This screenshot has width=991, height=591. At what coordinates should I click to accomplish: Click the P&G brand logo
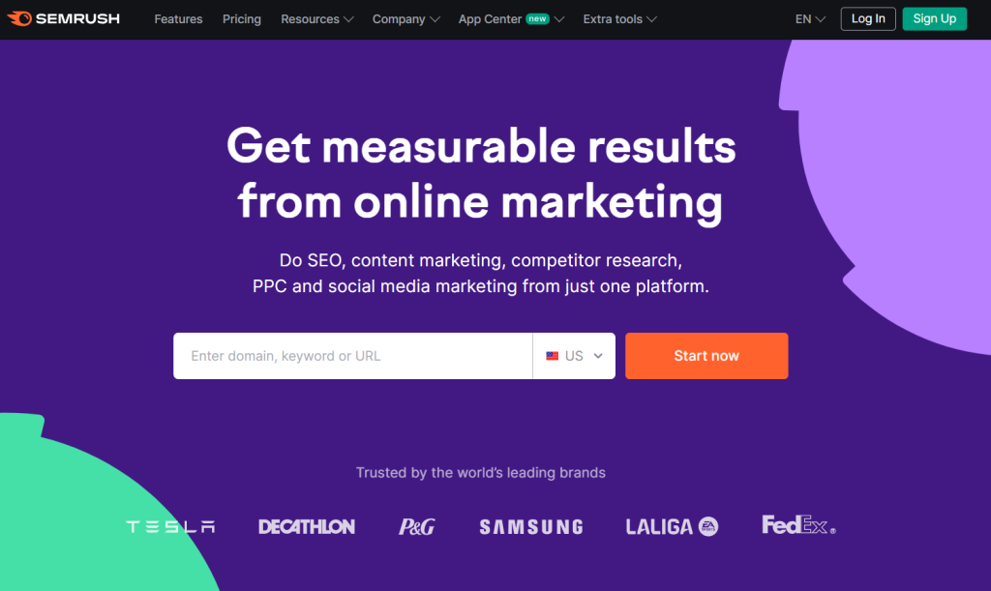coord(416,526)
